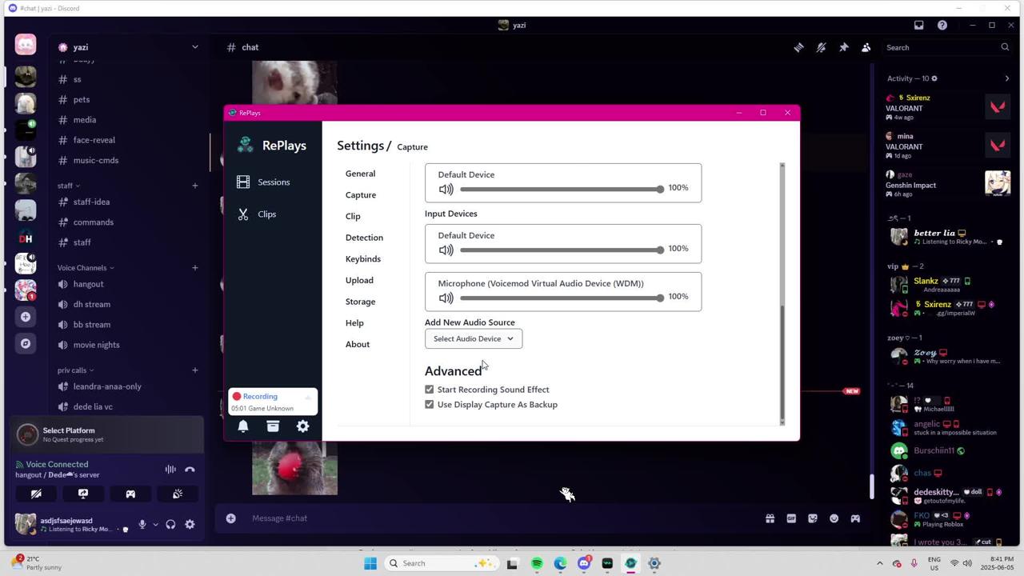The image size is (1024, 576).
Task: Expand the Activity panel chevron
Action: (1006, 78)
